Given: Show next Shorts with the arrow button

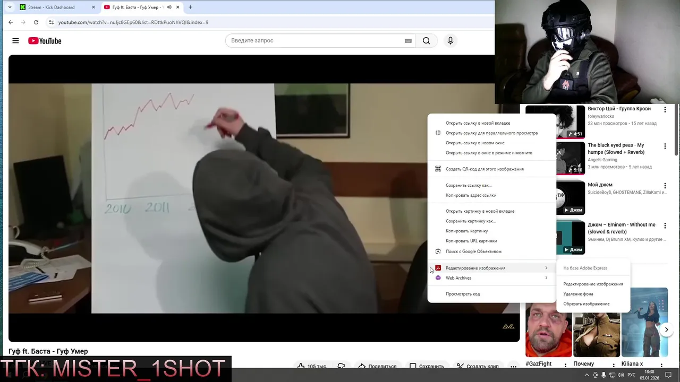Looking at the screenshot, I should pyautogui.click(x=666, y=329).
